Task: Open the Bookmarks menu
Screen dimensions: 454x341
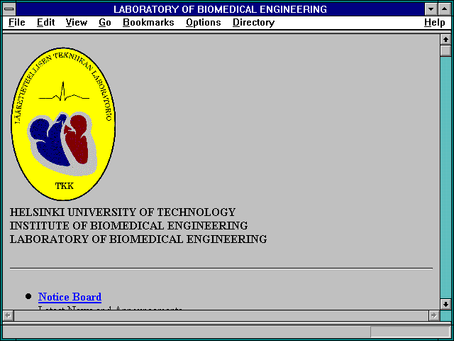Action: 148,22
